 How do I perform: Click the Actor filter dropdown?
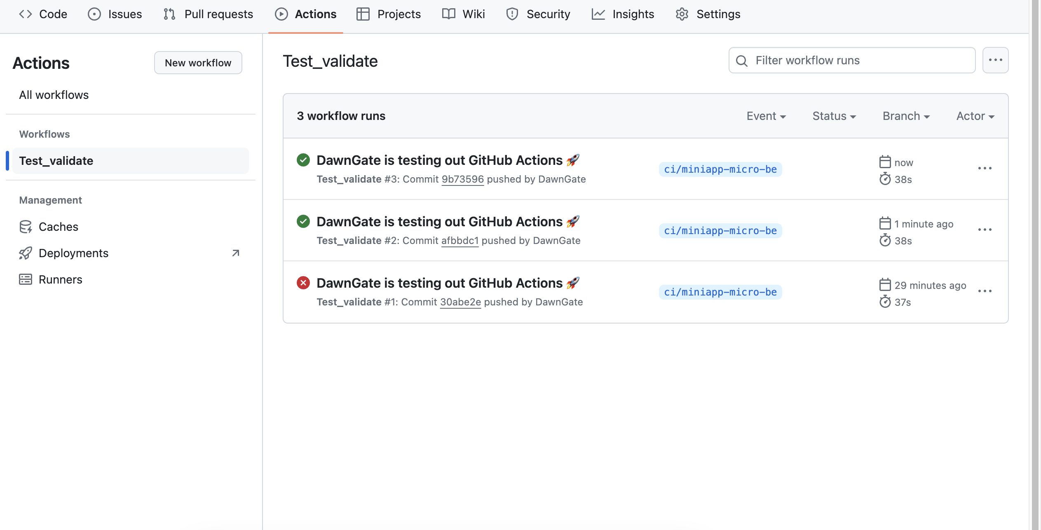[x=975, y=115]
